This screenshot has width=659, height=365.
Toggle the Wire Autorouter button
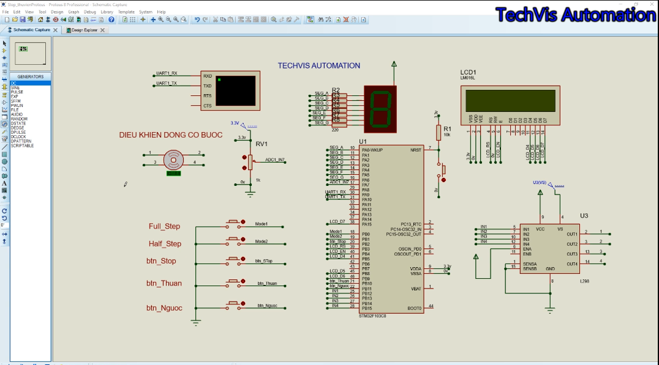click(x=310, y=20)
